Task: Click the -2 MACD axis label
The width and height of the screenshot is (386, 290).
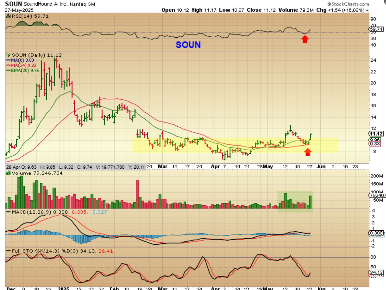Action: pyautogui.click(x=372, y=246)
